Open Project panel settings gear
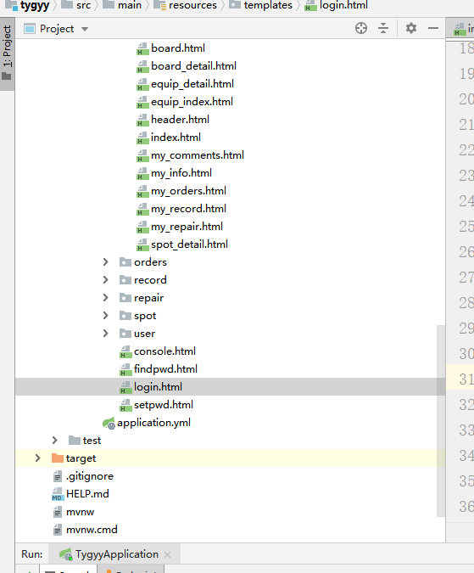This screenshot has width=474, height=573. pos(411,28)
